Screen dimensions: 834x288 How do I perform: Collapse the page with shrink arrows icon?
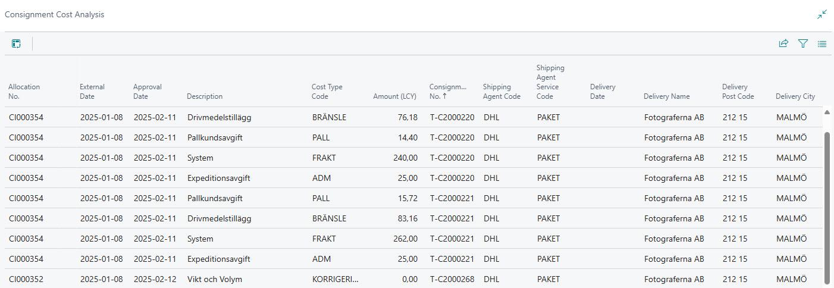tap(822, 15)
